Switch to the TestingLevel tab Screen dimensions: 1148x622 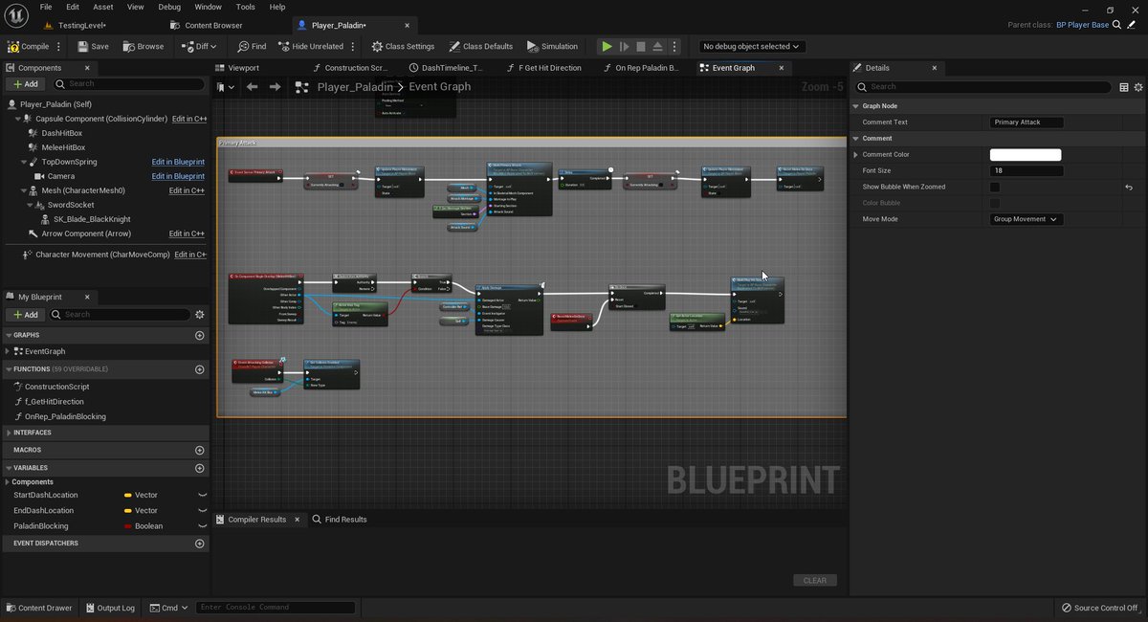point(81,25)
